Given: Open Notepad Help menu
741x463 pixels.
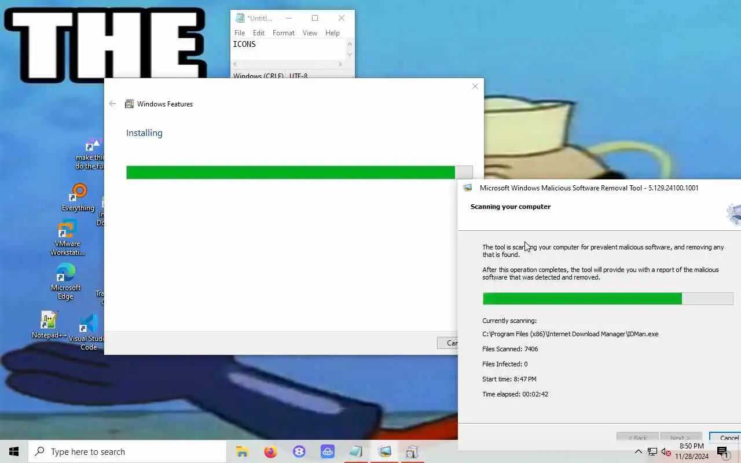Looking at the screenshot, I should [x=332, y=33].
